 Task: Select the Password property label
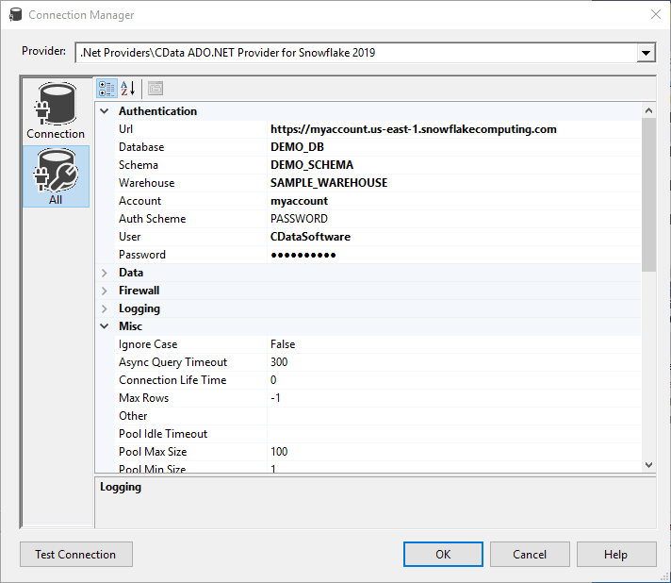click(142, 255)
